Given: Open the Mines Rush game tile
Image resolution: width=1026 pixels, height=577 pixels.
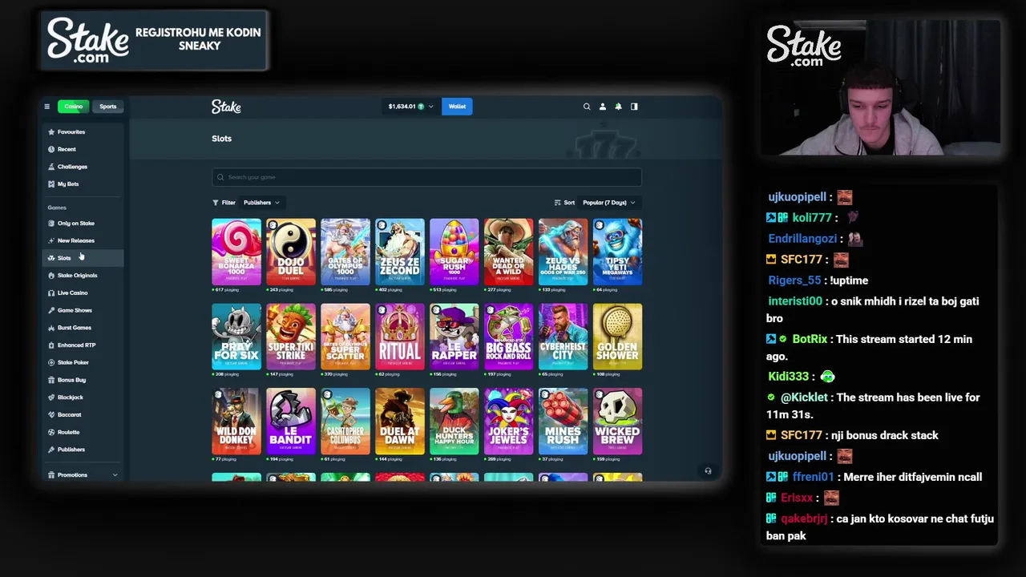Looking at the screenshot, I should [x=563, y=422].
